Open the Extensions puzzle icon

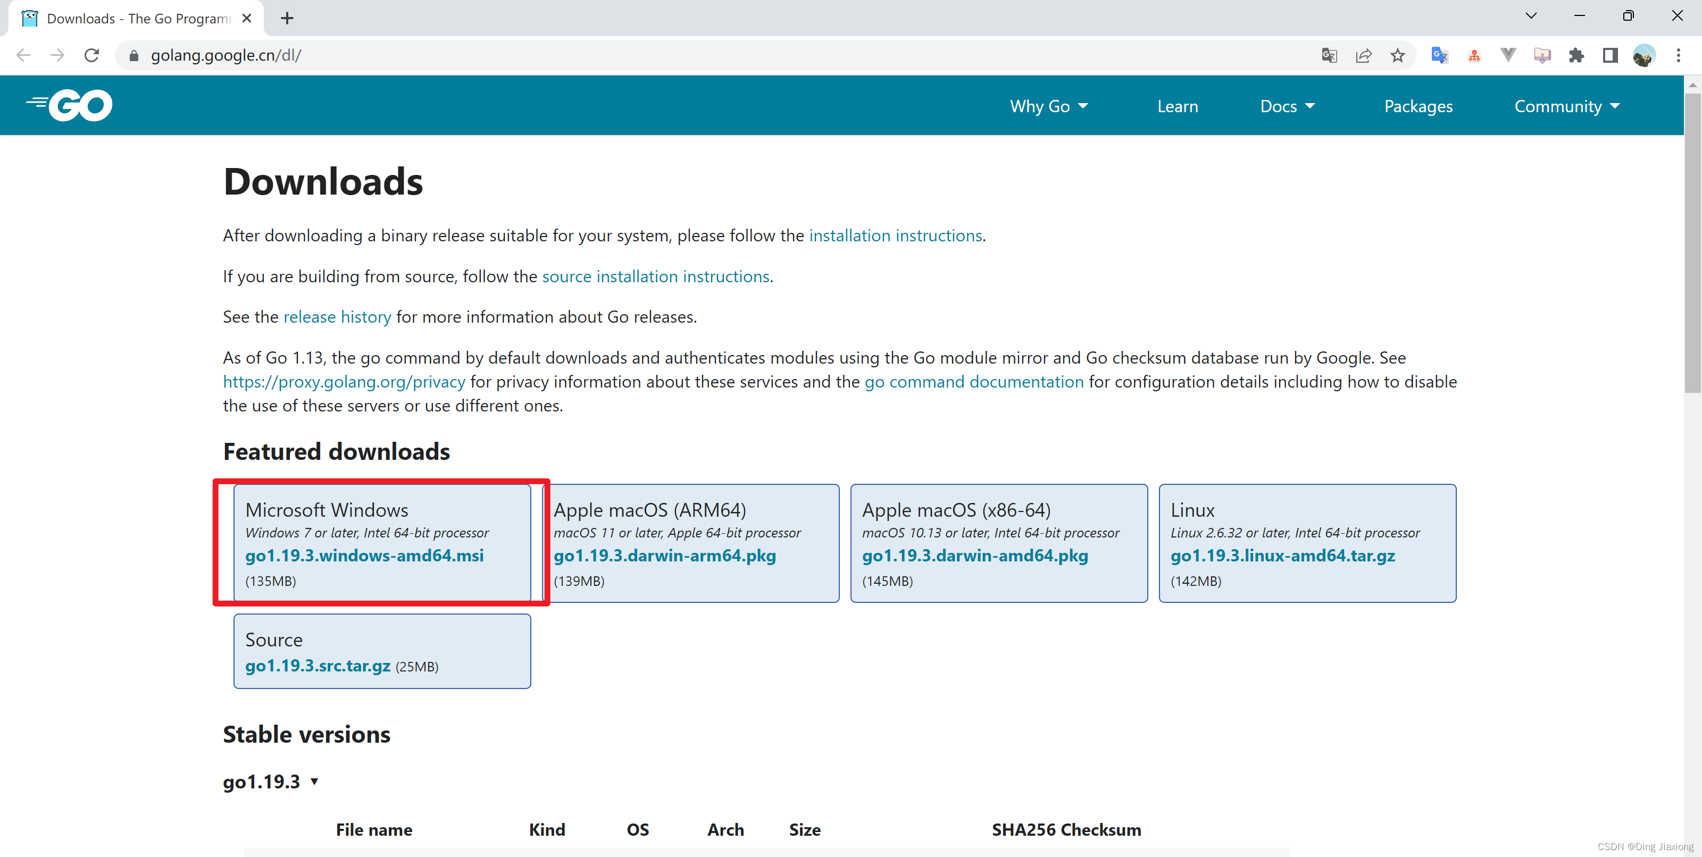tap(1576, 55)
